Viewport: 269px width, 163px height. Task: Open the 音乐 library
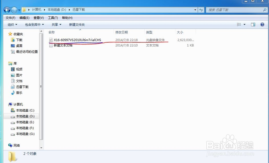[x=19, y=93]
